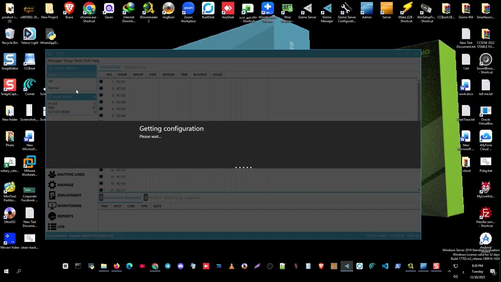Open Recycle Bin on desktop

pos(10,36)
